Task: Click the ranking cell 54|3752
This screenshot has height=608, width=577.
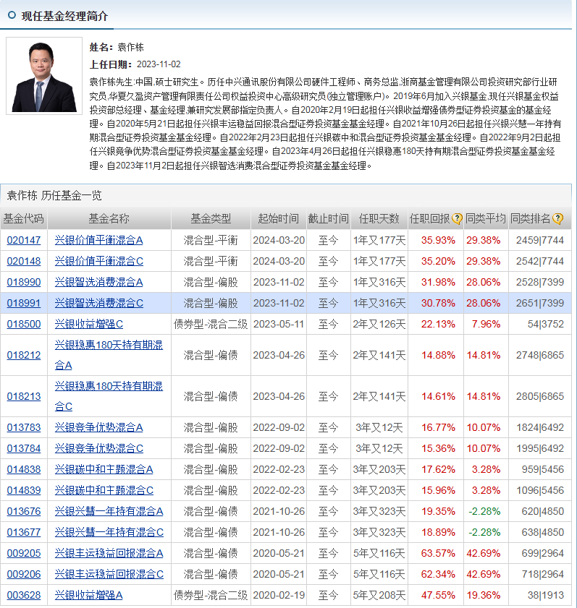Action: tap(546, 324)
